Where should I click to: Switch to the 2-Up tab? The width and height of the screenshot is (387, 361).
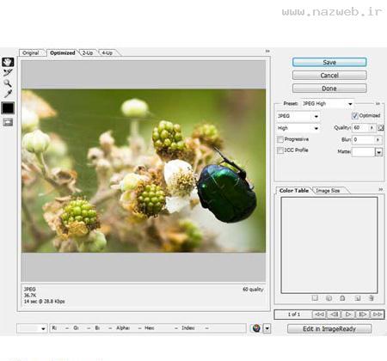[88, 53]
